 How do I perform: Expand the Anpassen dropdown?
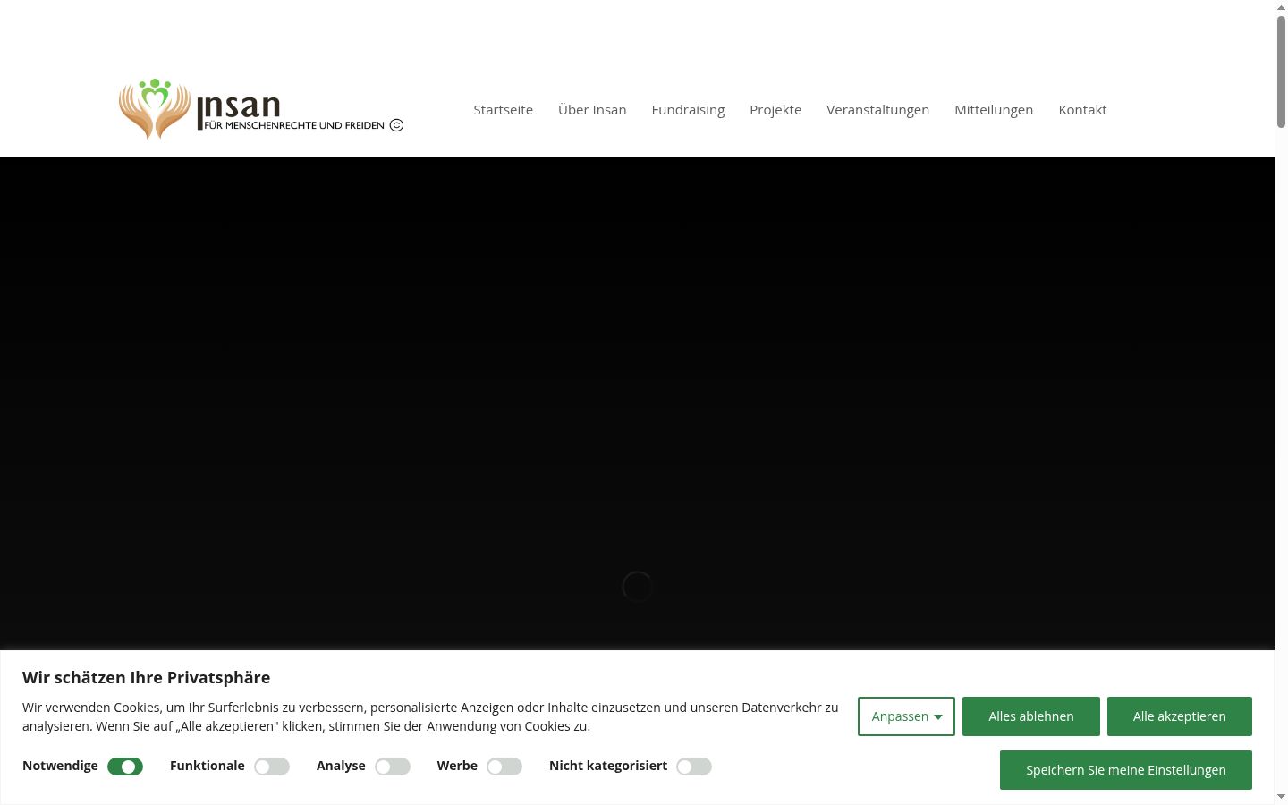coord(906,716)
